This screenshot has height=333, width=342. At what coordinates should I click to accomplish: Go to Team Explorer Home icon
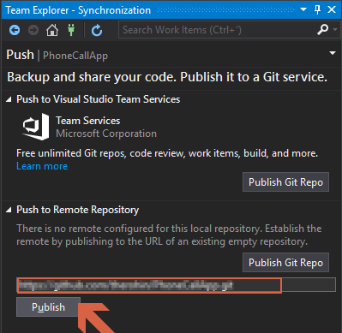[52, 30]
